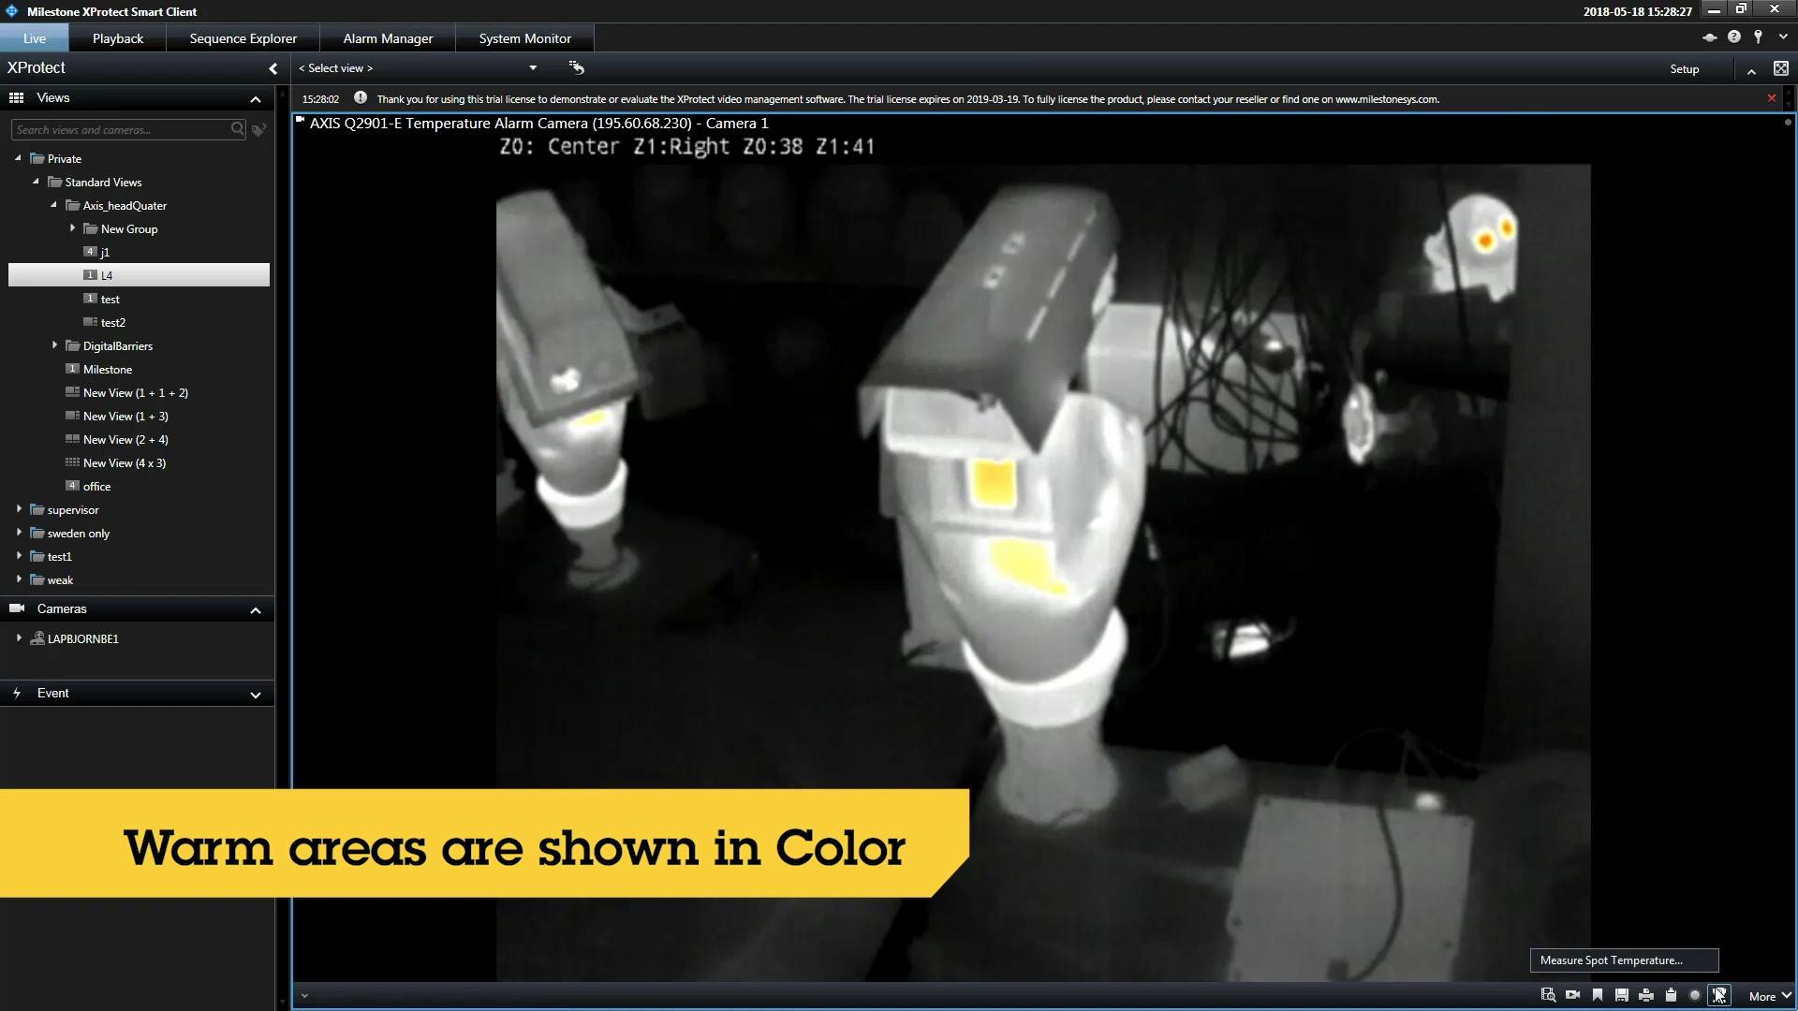Click the save snapshot floppy disk icon
1798x1011 pixels.
(x=1622, y=995)
